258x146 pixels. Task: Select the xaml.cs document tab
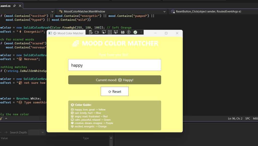[x=5, y=6]
